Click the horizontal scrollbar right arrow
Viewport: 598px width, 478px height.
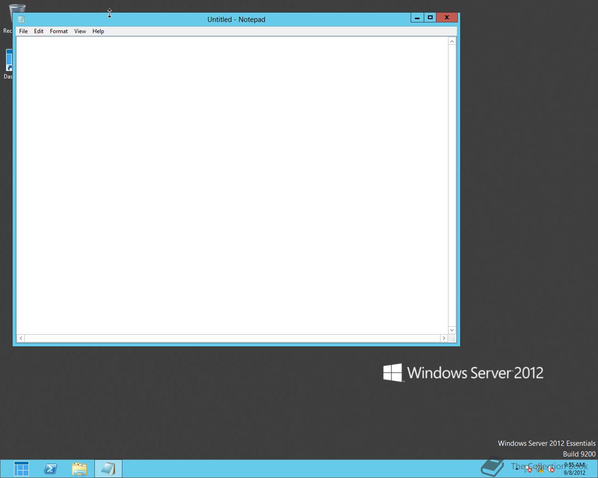444,338
